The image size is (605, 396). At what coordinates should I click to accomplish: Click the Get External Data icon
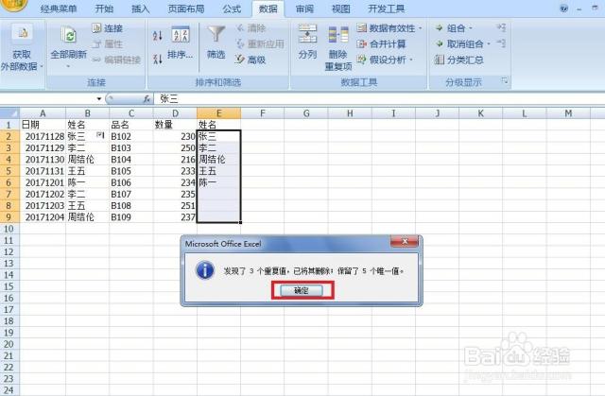point(19,38)
